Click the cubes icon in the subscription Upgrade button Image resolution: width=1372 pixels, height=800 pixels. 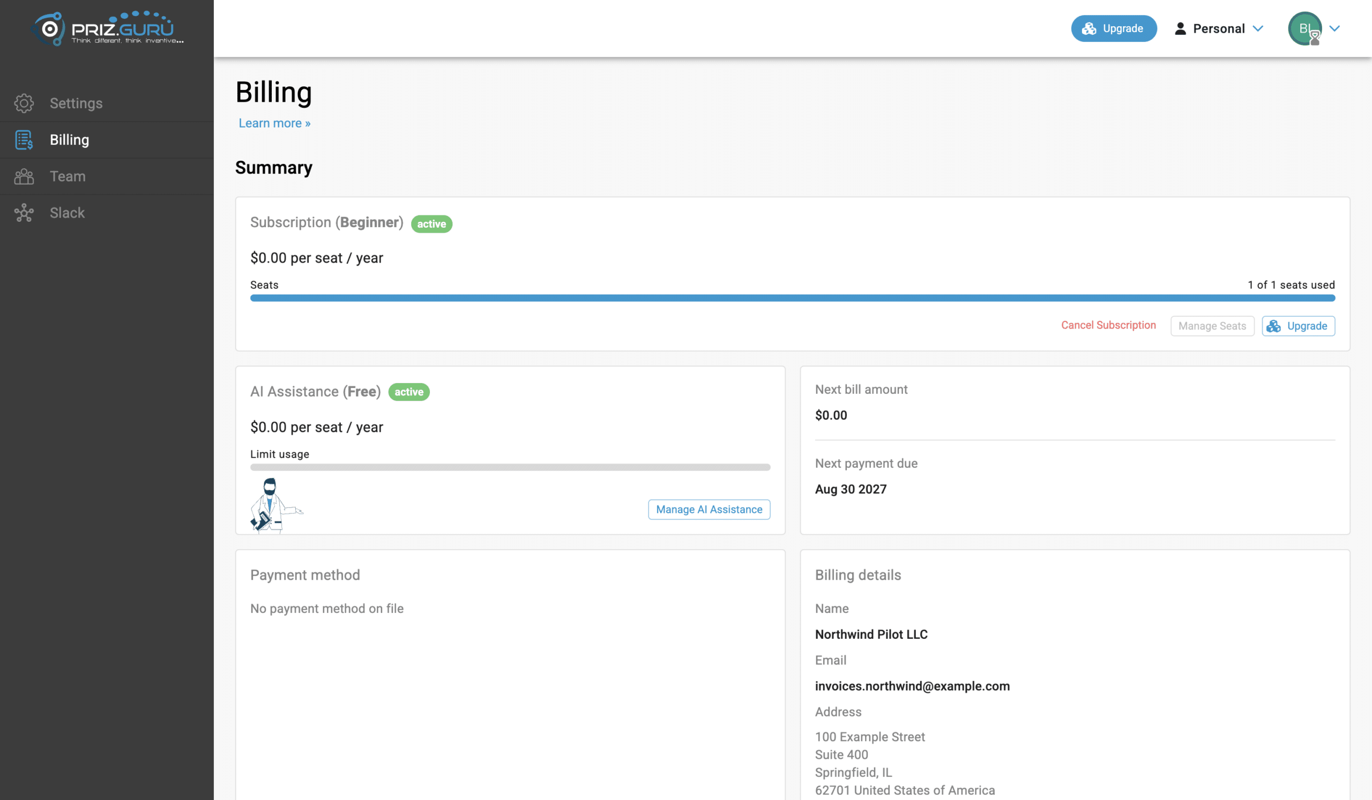tap(1273, 326)
